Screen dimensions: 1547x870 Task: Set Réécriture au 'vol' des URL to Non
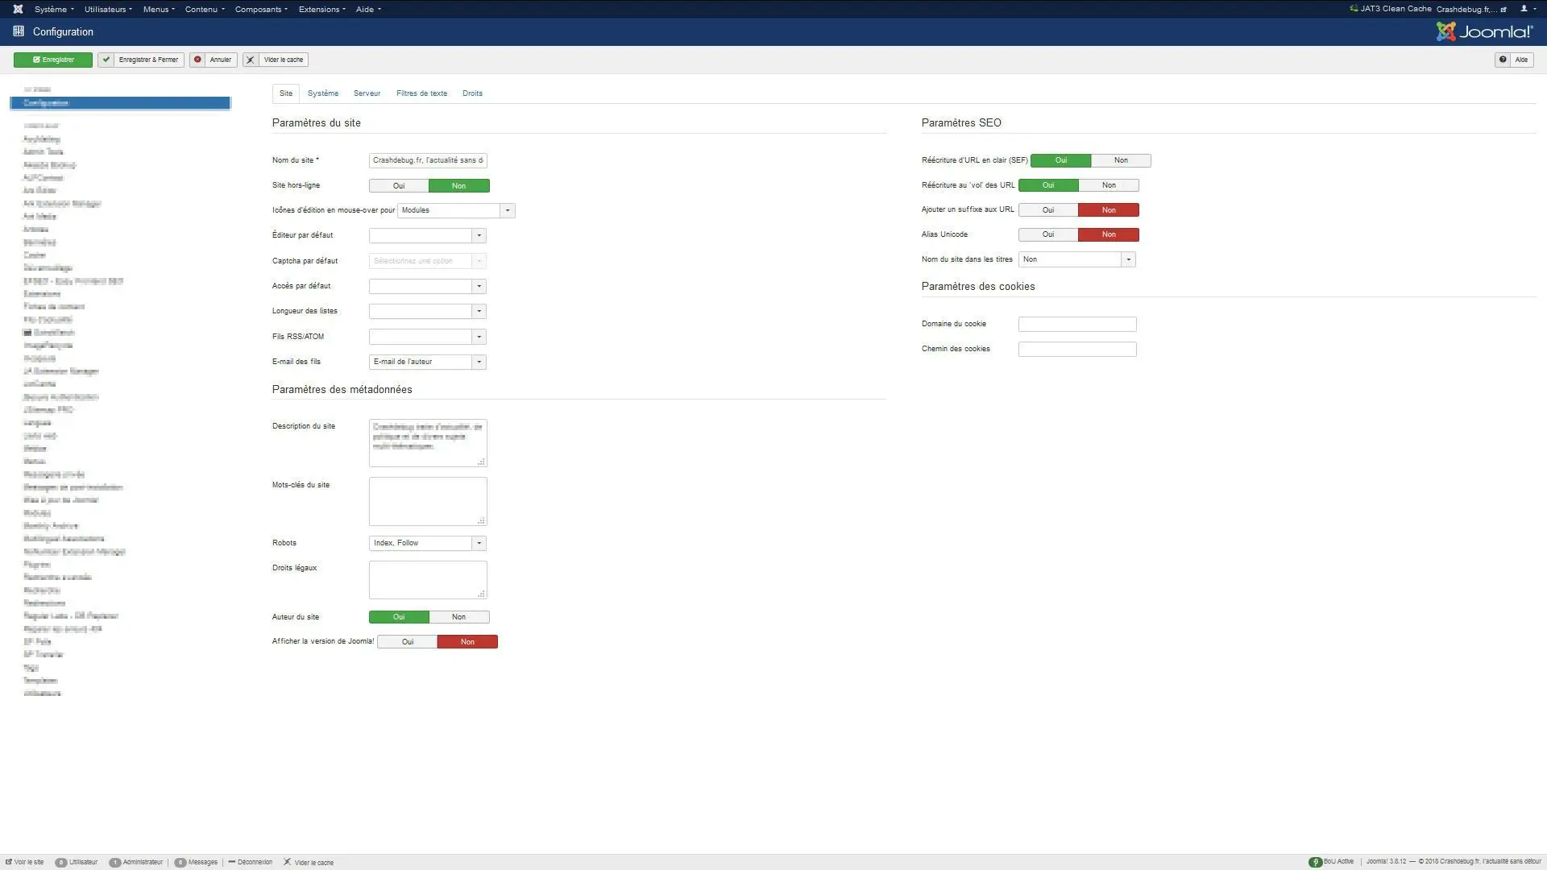(x=1109, y=185)
